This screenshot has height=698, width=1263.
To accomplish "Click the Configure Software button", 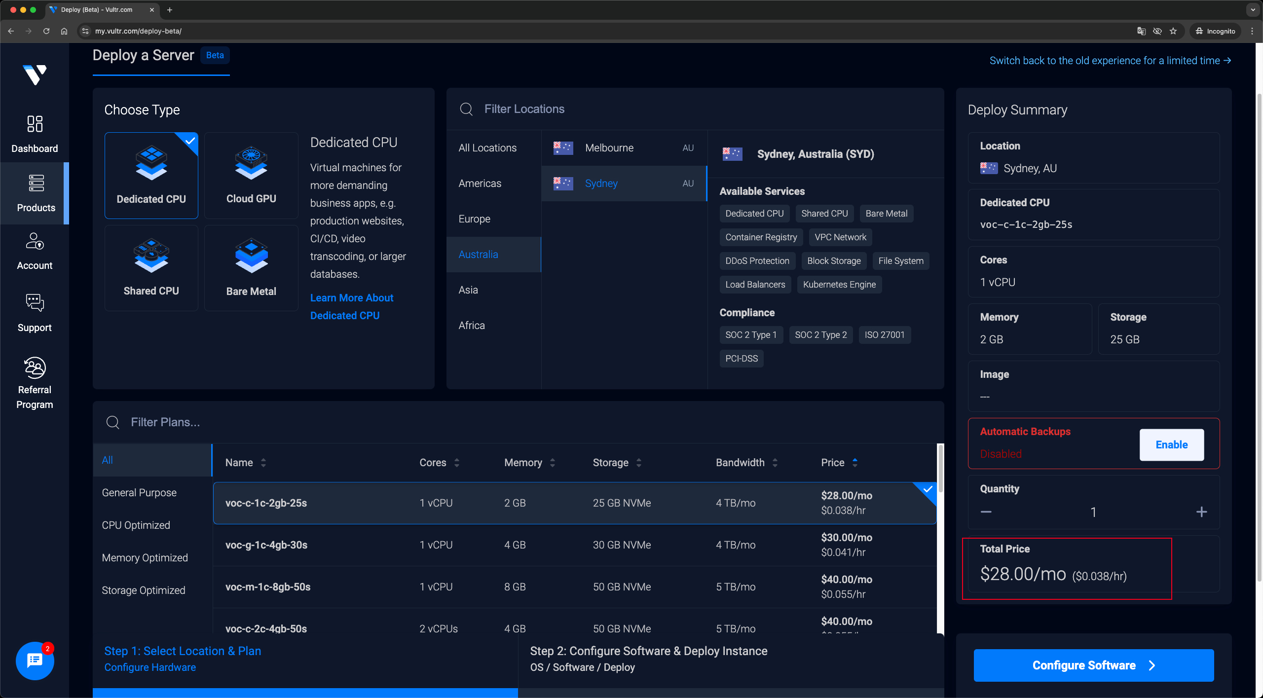I will pyautogui.click(x=1093, y=665).
